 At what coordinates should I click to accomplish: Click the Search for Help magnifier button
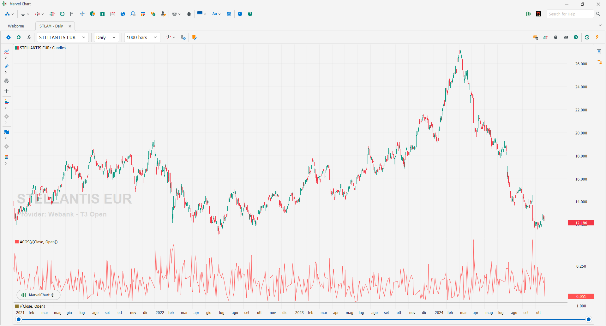tap(598, 14)
